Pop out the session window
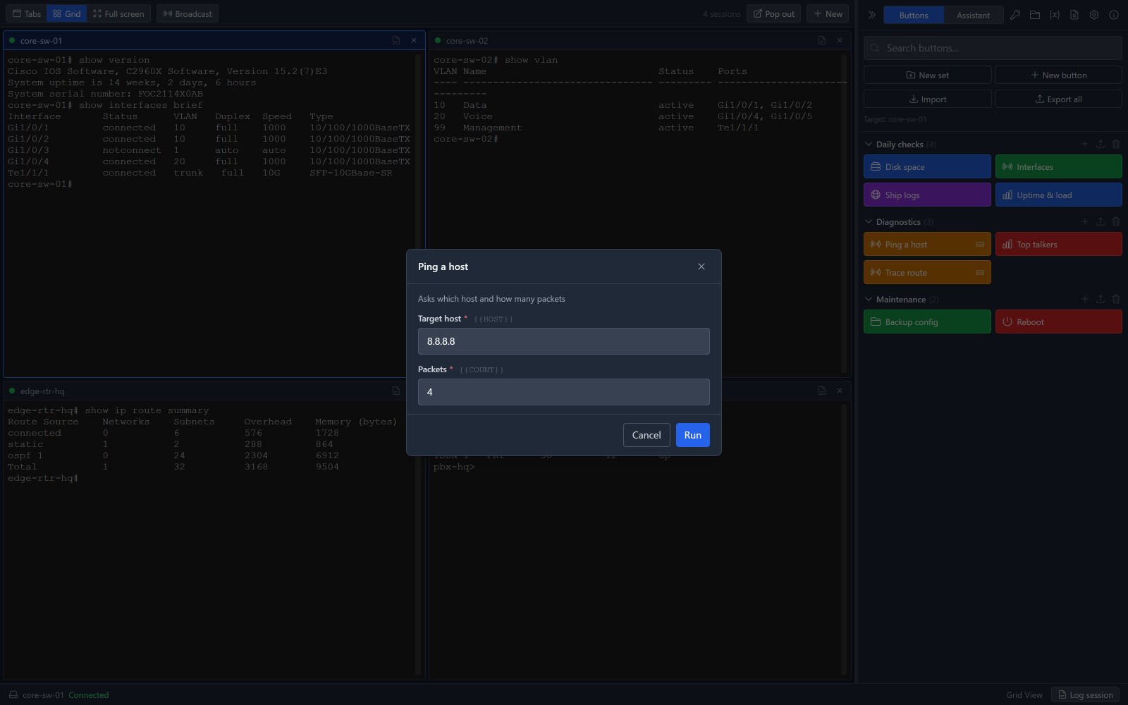 773,14
